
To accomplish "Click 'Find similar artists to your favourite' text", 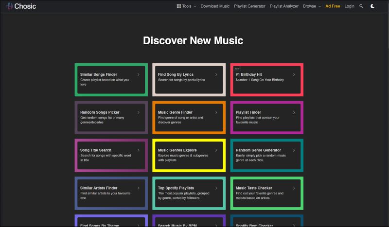I will point(105,196).
